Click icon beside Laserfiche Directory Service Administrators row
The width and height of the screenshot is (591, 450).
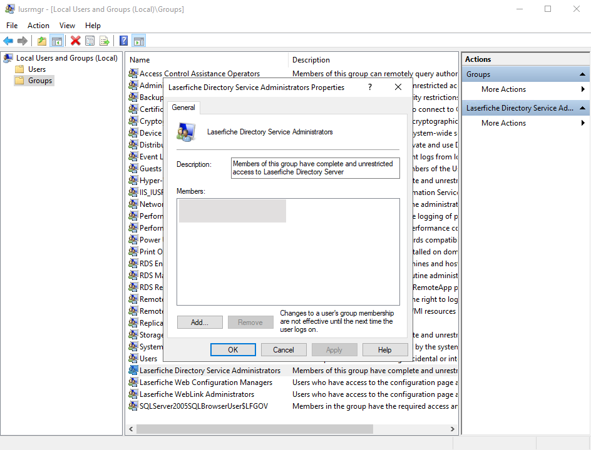coord(133,371)
